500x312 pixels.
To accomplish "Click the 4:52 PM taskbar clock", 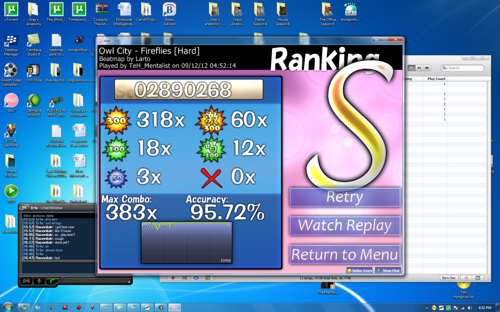I will tap(485, 308).
